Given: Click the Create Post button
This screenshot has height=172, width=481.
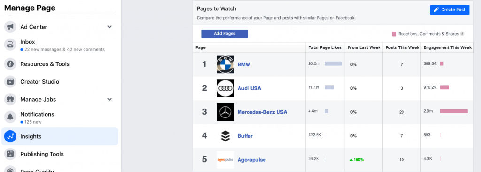Looking at the screenshot, I should (450, 10).
